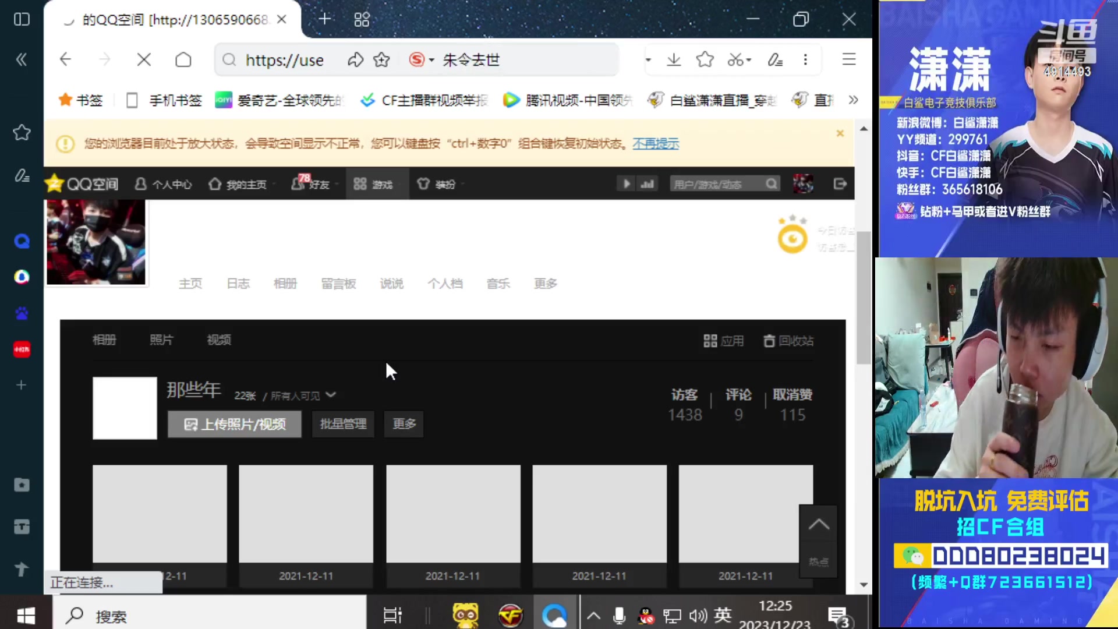Click the QQ空间 logout exit icon
This screenshot has height=629, width=1118.
[840, 184]
